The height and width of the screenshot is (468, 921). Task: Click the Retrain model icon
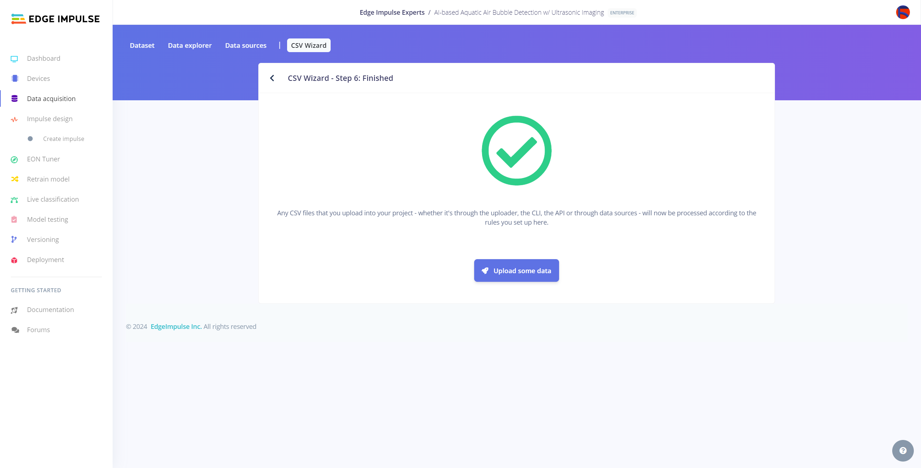[14, 179]
